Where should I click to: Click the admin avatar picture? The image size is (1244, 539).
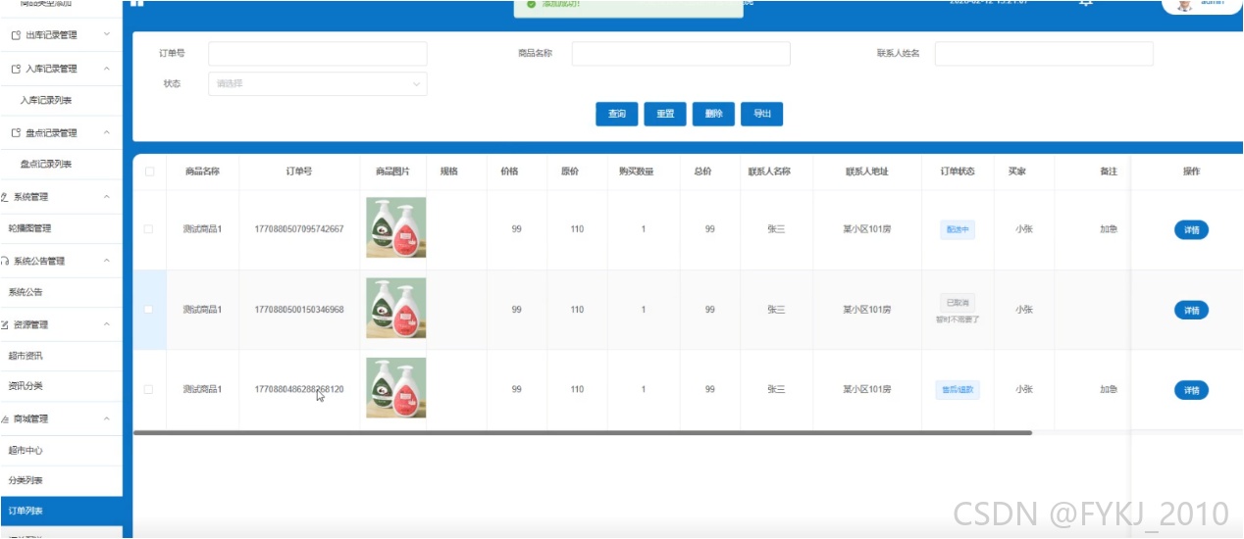point(1185,4)
